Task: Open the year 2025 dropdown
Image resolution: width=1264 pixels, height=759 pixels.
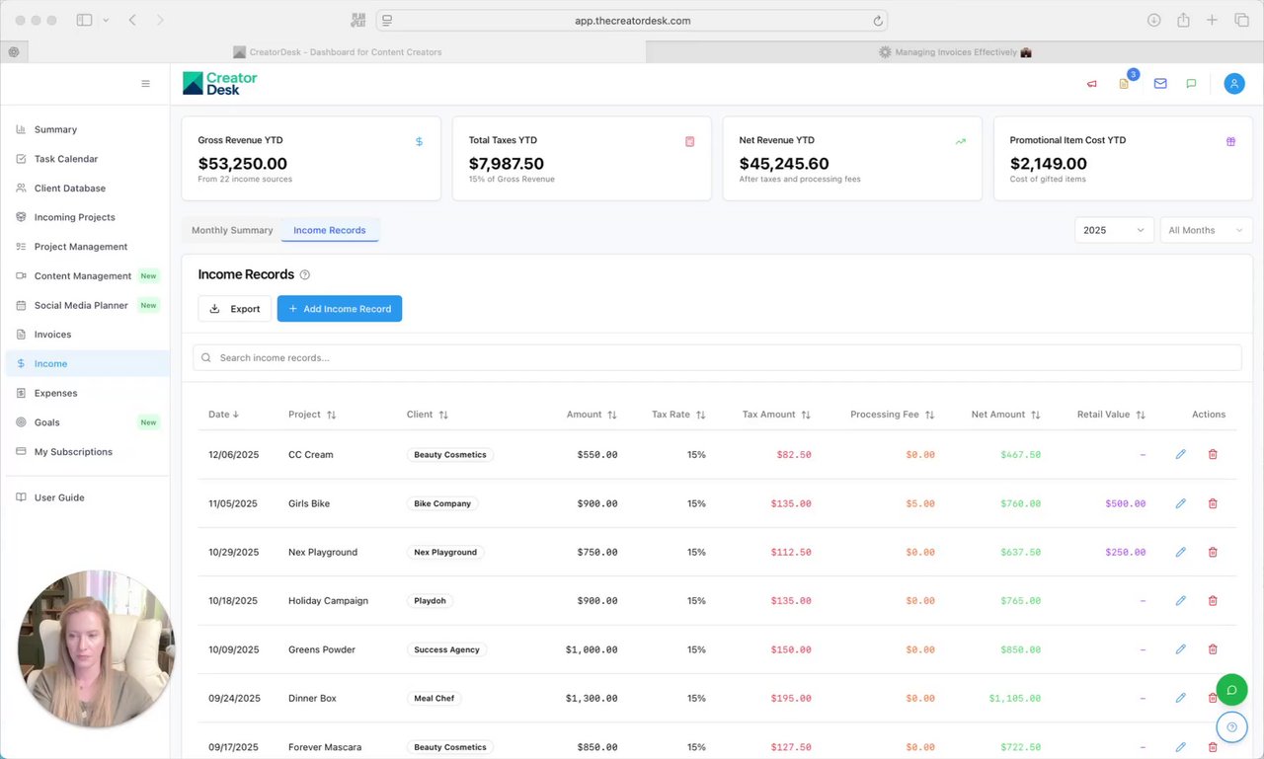Action: [1114, 230]
